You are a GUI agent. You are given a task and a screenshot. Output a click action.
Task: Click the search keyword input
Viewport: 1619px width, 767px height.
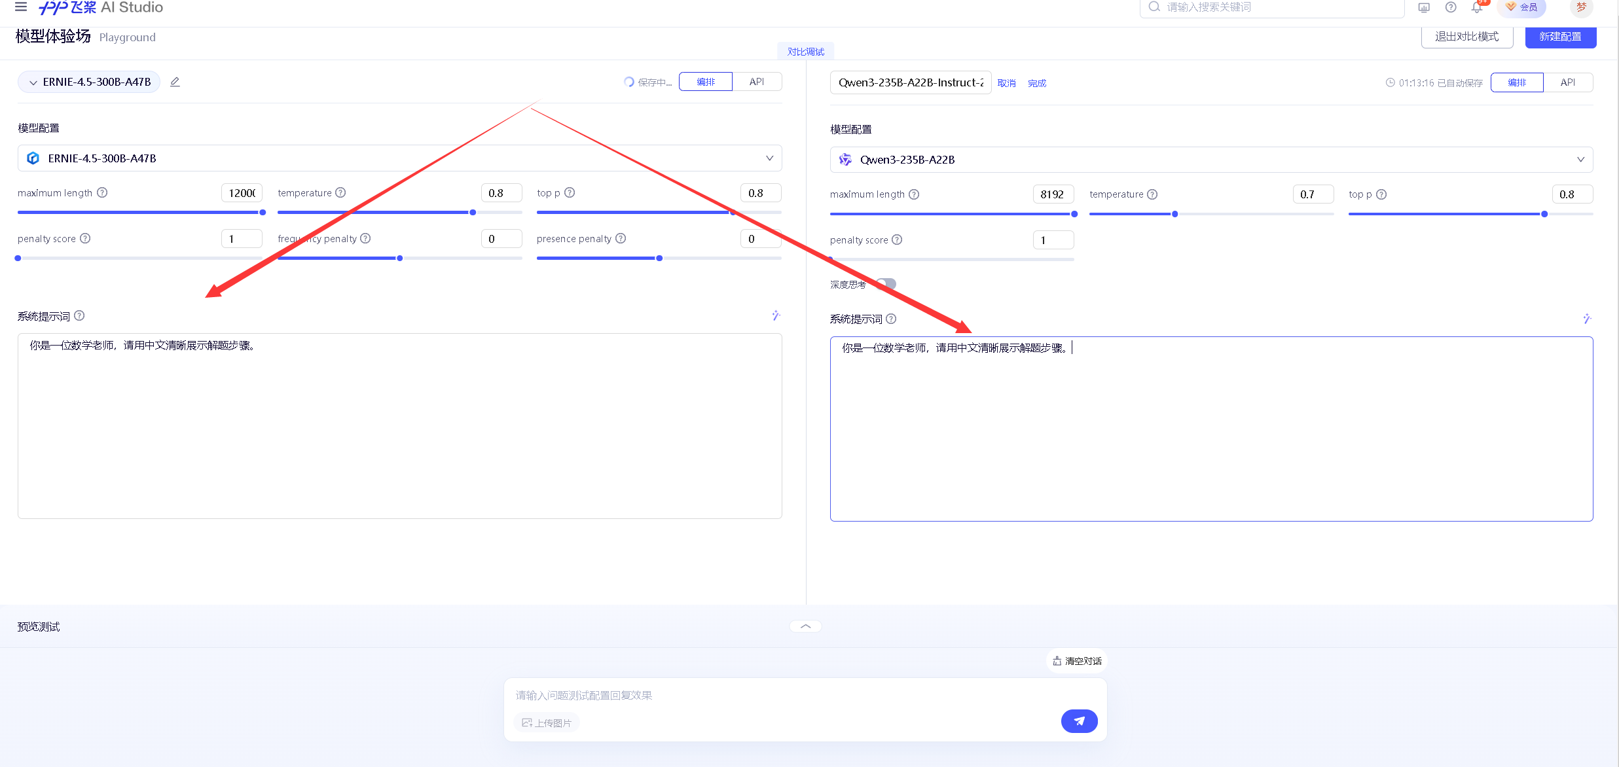[x=1272, y=7]
